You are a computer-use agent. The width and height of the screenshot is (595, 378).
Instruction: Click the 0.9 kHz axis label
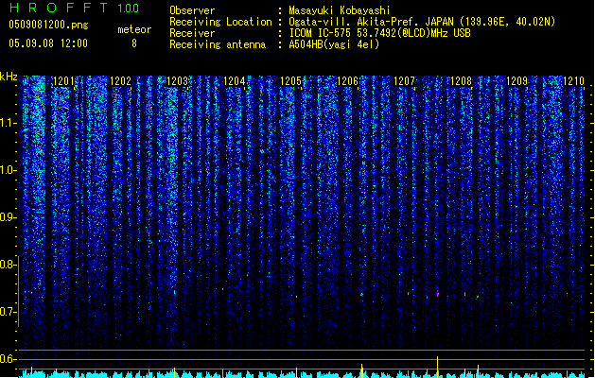(8, 217)
